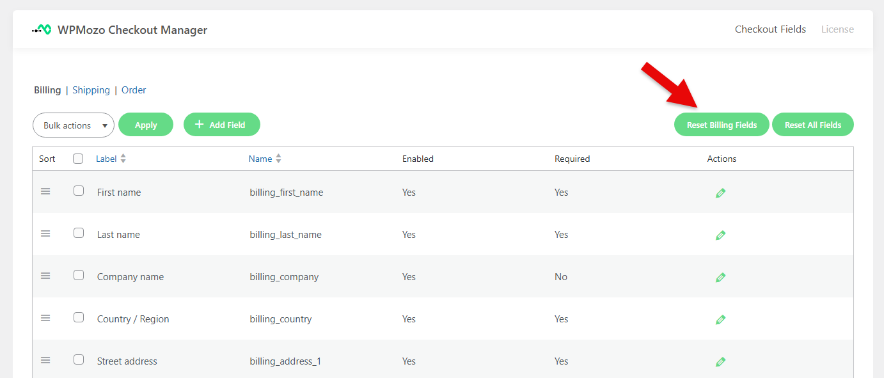
Task: Click Reset All Fields button
Action: pos(813,125)
